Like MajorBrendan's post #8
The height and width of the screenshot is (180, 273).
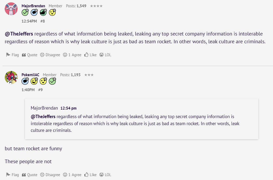pos(90,55)
